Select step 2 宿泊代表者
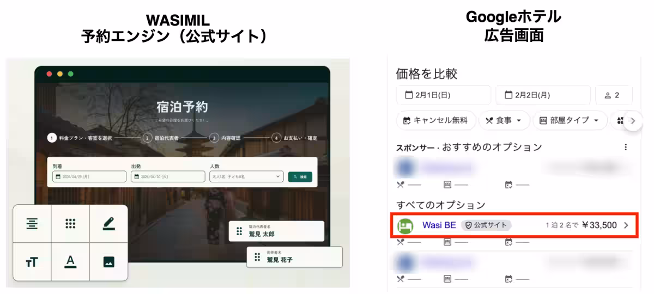The image size is (654, 294). click(161, 138)
